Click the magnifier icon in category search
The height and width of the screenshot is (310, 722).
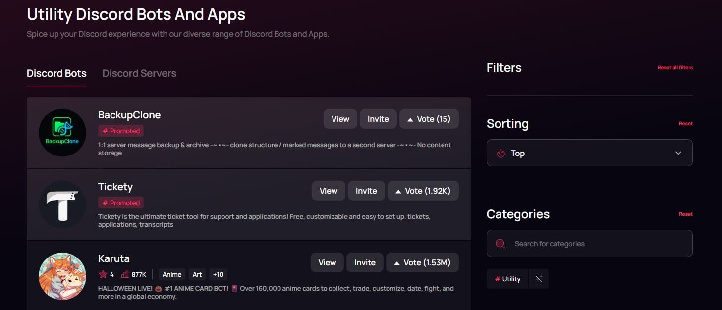pos(500,243)
